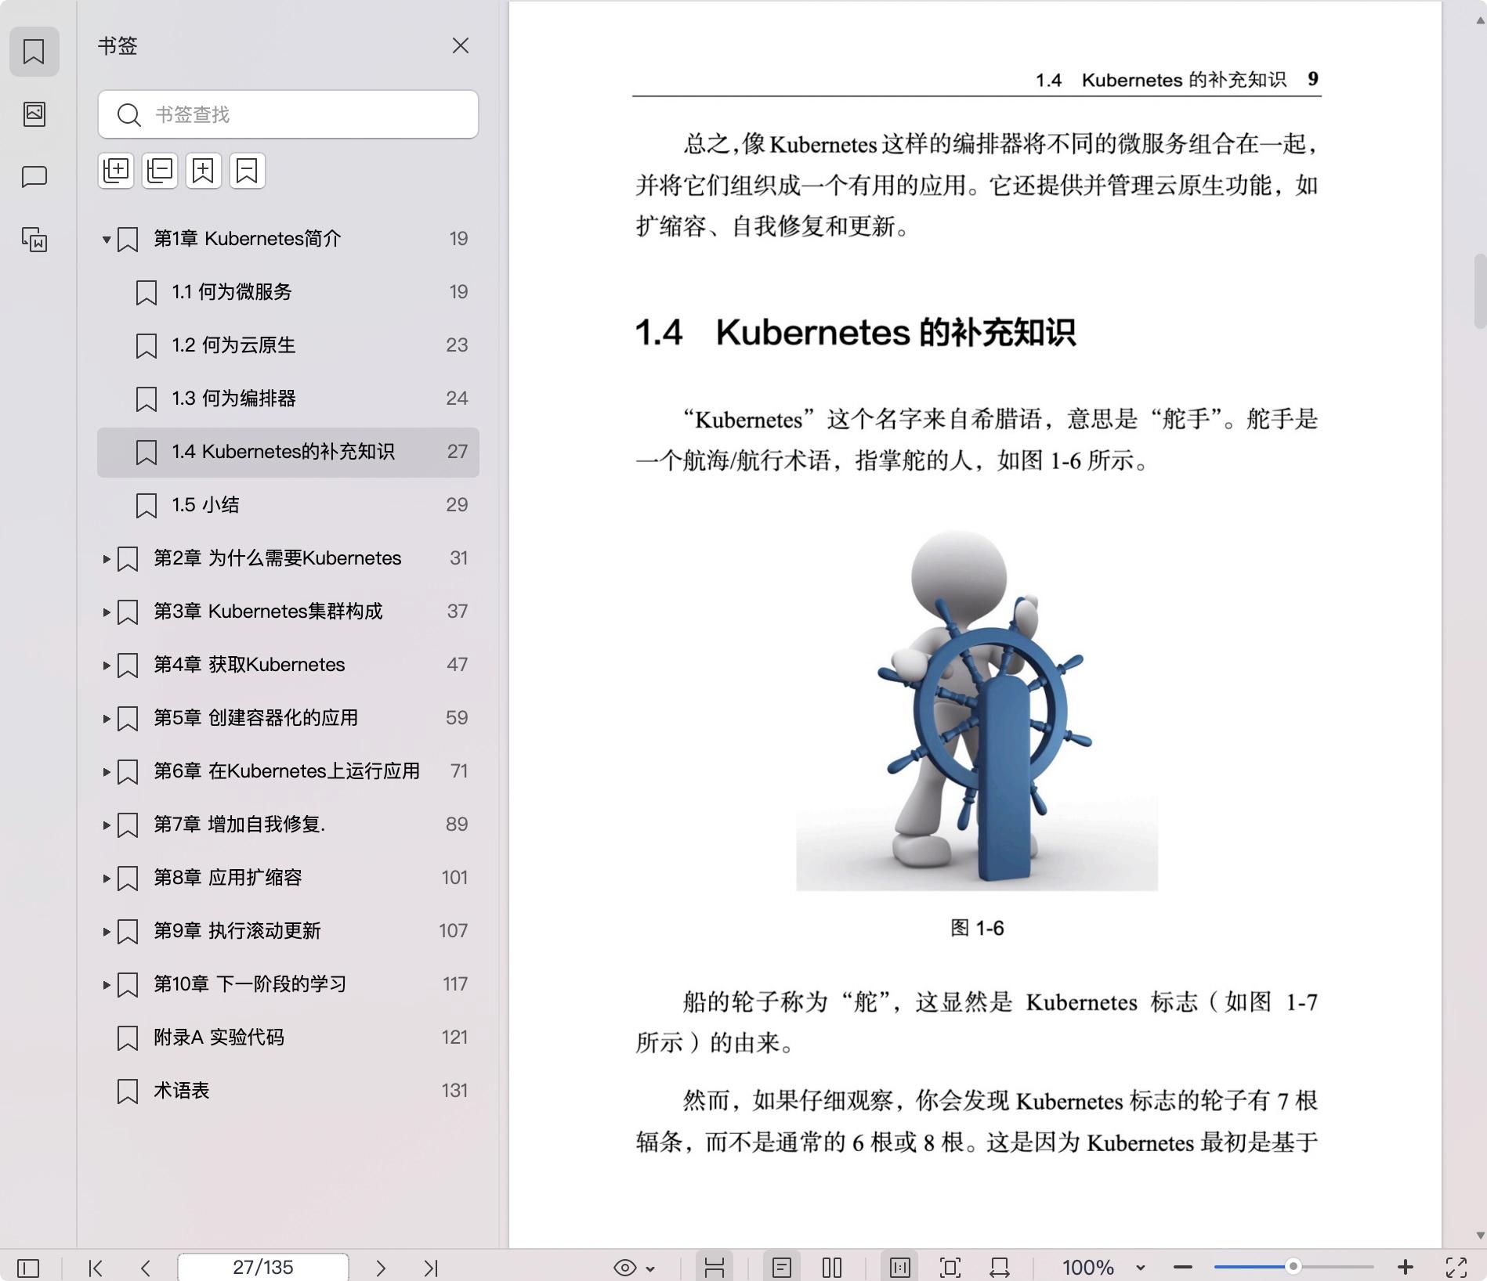The image size is (1487, 1281).
Task: Zoom out with minus button
Action: (1183, 1268)
